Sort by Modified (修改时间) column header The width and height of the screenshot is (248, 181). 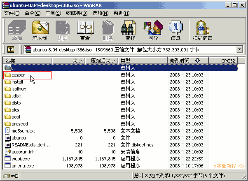coord(188,60)
